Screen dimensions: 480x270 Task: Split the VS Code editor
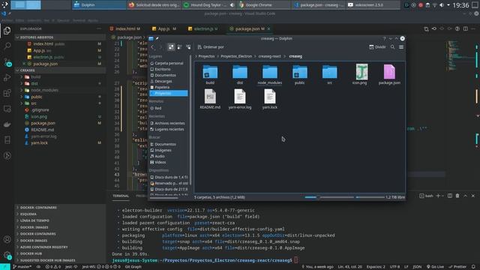point(465,28)
